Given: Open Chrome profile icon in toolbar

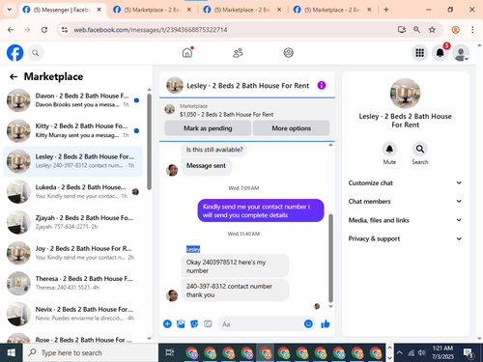Looking at the screenshot, I should pyautogui.click(x=455, y=30).
